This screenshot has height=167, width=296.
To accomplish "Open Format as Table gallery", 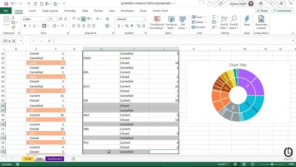I will click(x=171, y=23).
